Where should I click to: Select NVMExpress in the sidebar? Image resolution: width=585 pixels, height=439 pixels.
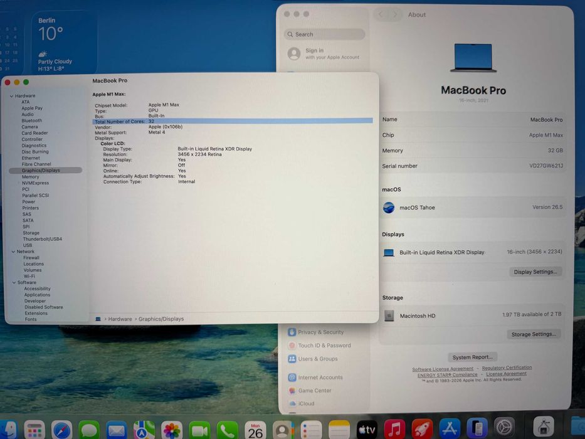[x=35, y=183]
